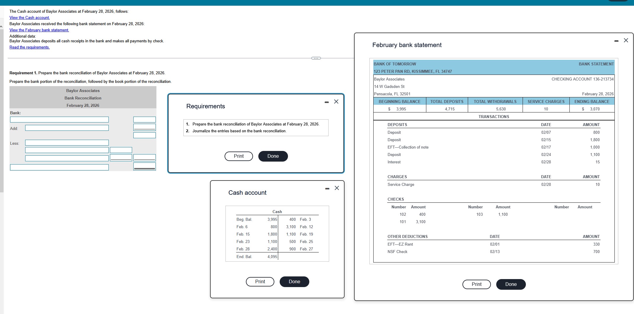Minimize the February bank statement window

tap(617, 41)
